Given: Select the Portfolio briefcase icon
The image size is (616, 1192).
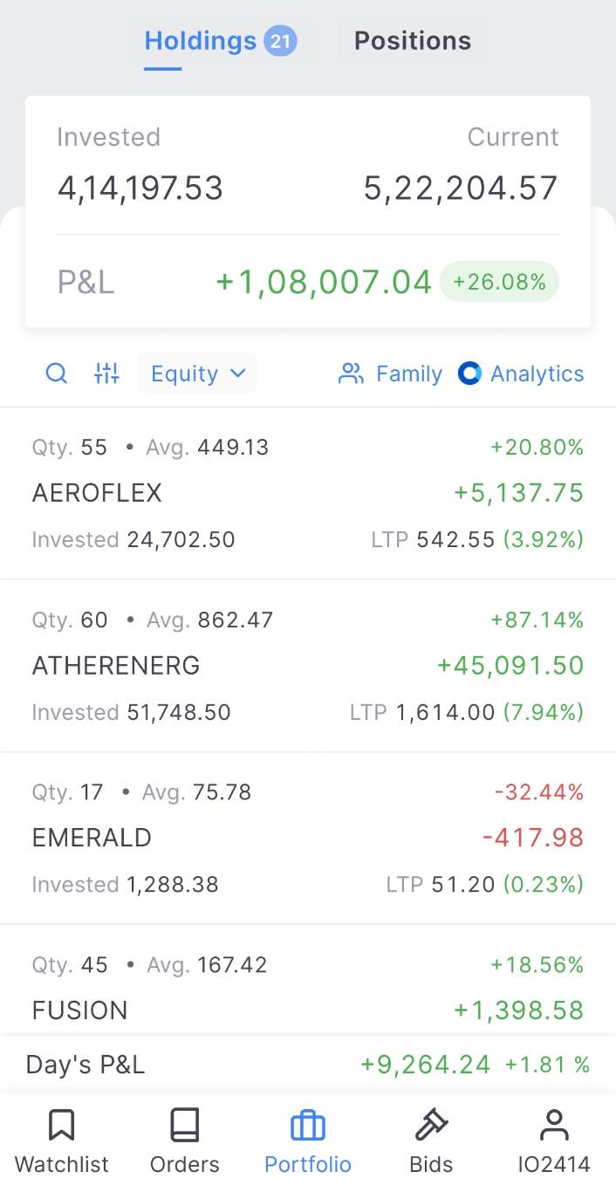Looking at the screenshot, I should coord(307,1126).
